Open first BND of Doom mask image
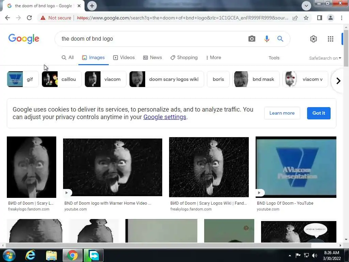 31,167
